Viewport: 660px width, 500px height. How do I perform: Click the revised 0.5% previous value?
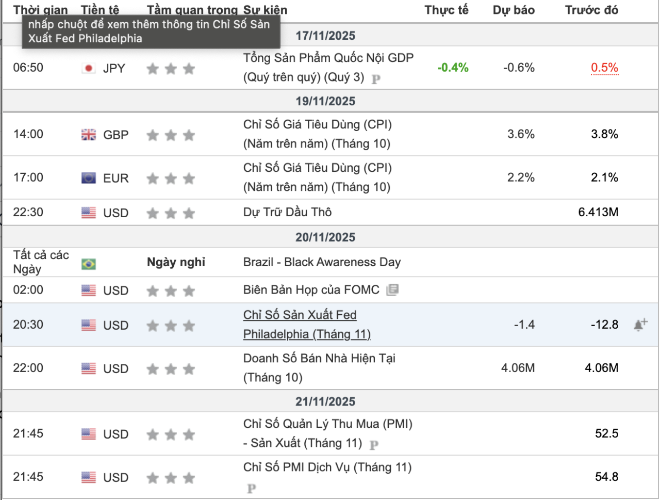[604, 68]
